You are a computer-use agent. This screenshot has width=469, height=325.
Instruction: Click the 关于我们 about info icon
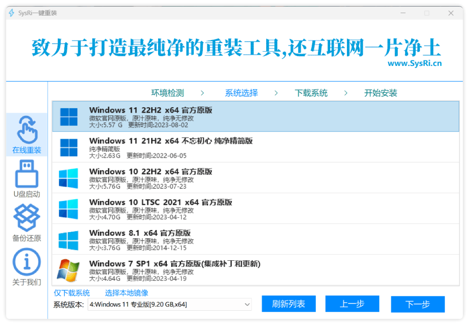(27, 262)
